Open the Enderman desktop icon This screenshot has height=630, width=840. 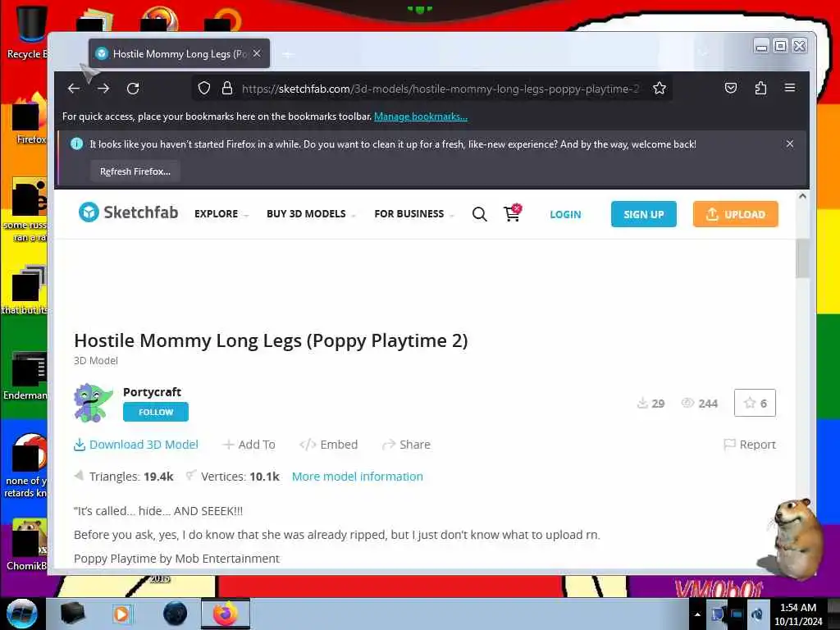25,376
